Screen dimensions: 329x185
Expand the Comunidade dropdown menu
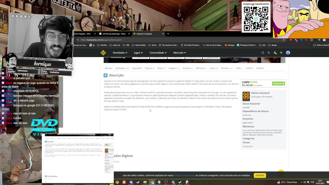[158, 53]
